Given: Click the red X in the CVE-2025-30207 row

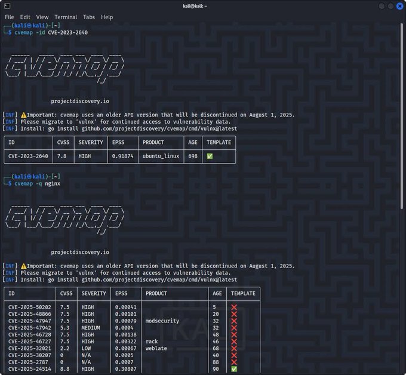Looking at the screenshot, I should tap(234, 355).
